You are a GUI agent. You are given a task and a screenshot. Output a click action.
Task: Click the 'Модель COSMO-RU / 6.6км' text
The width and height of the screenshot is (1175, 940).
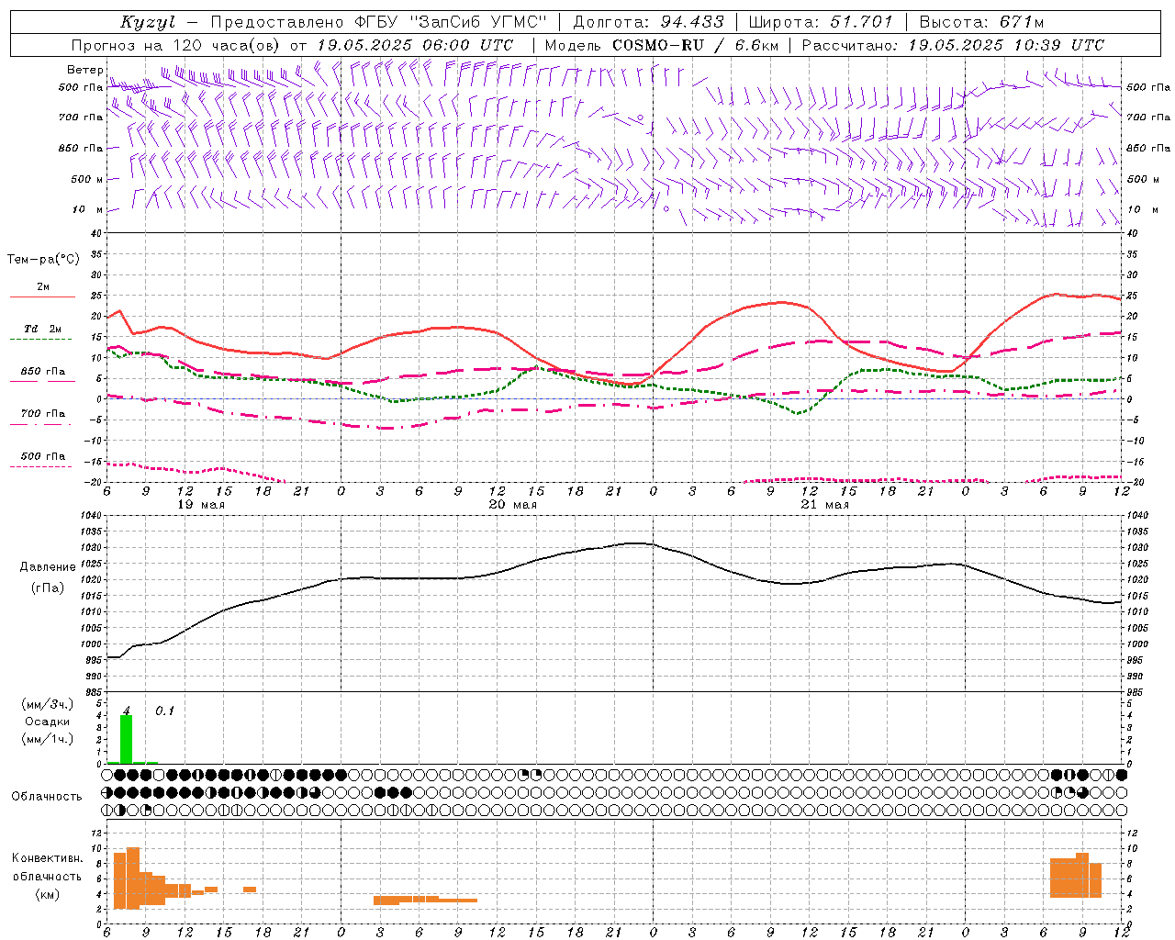(x=662, y=45)
